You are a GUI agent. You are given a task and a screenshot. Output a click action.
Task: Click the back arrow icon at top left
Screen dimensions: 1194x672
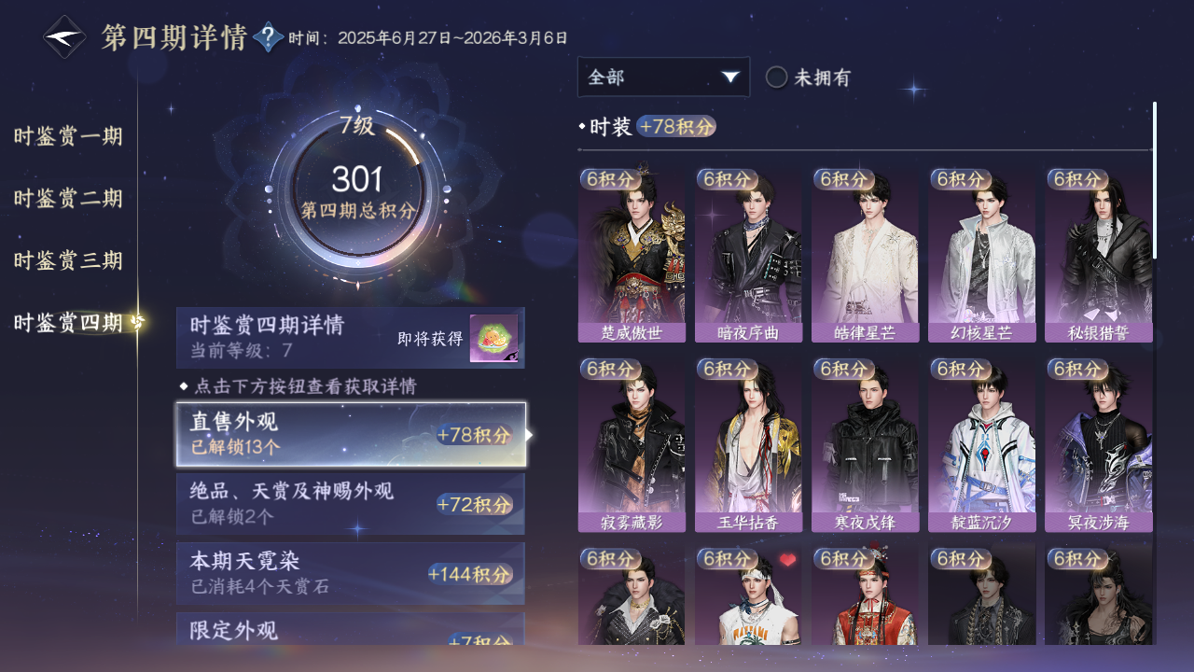click(65, 37)
